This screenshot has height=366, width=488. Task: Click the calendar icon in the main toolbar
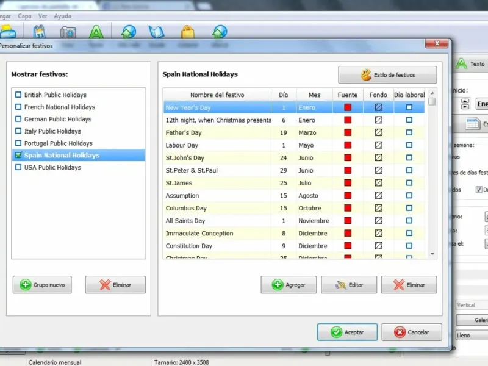40,32
